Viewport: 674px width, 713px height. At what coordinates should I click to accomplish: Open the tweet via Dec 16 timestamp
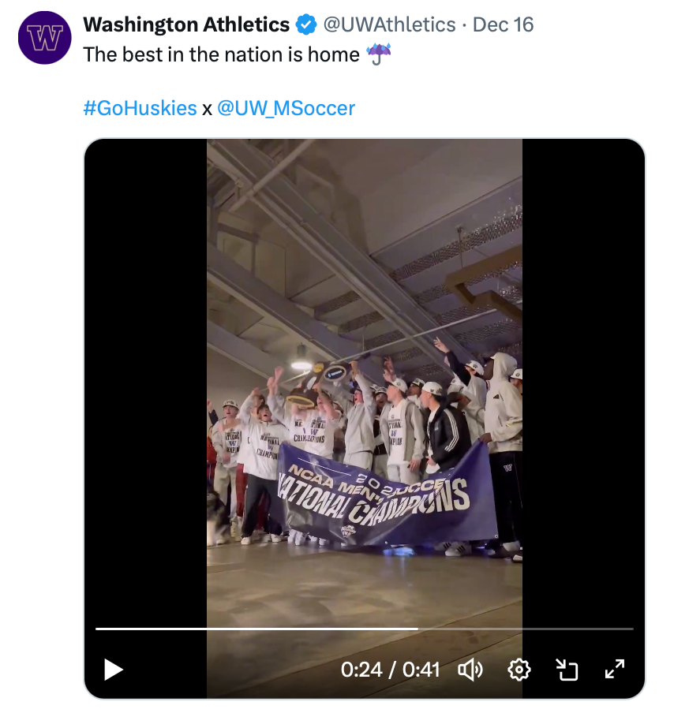point(504,25)
